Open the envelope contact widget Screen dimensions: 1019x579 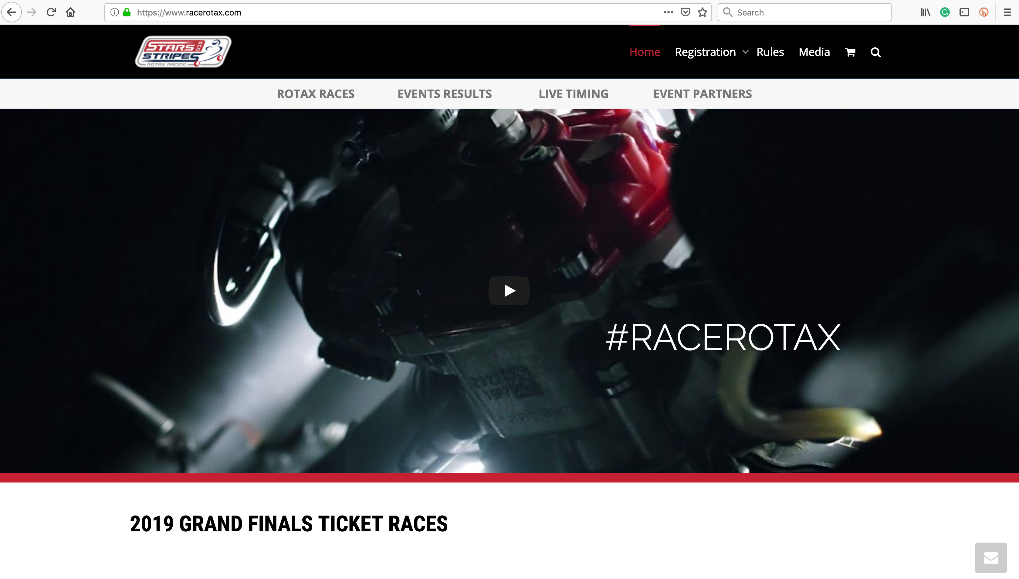(x=991, y=558)
